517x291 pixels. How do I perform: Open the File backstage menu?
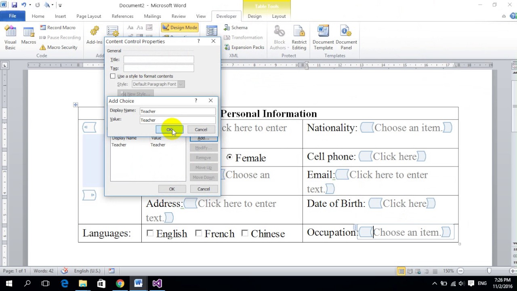pos(13,16)
